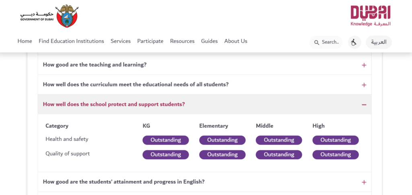Click the Government of Dubai logo

pyautogui.click(x=49, y=16)
